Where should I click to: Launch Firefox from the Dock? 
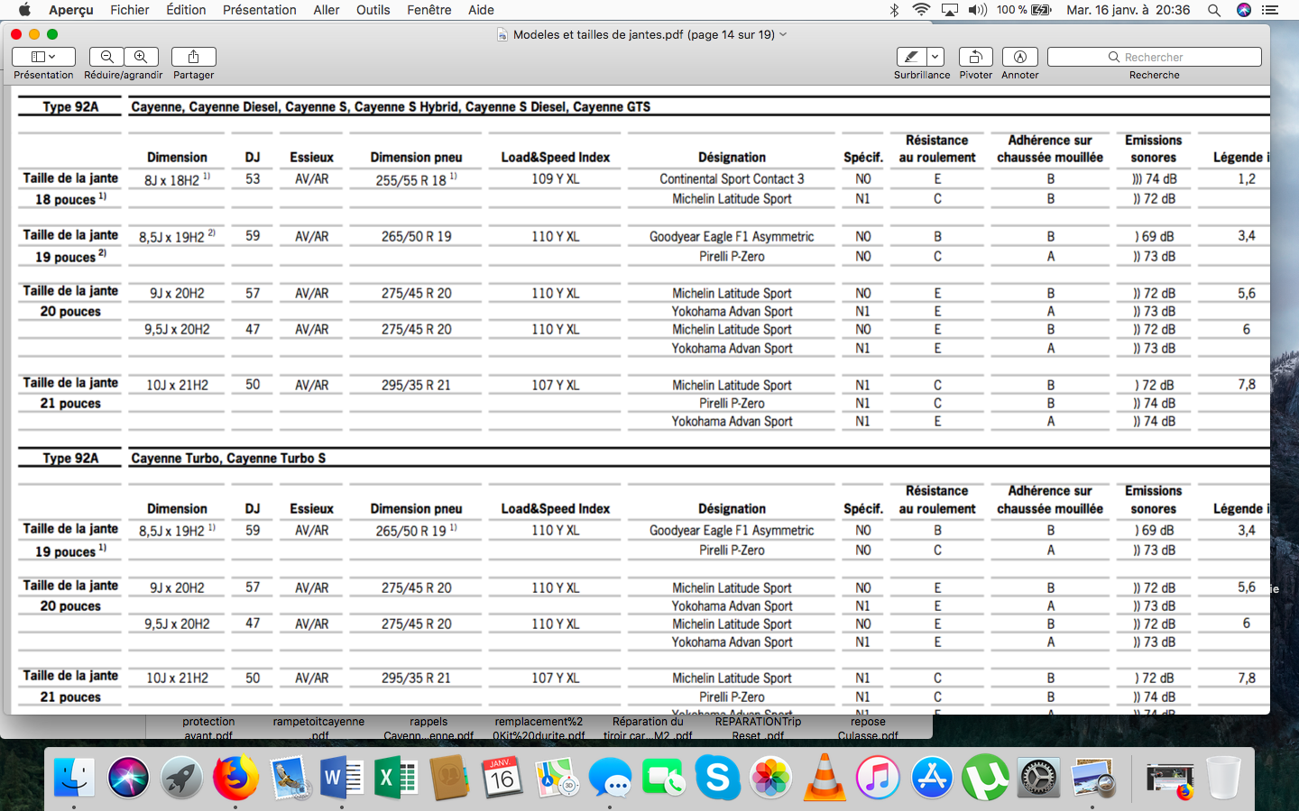coord(235,777)
